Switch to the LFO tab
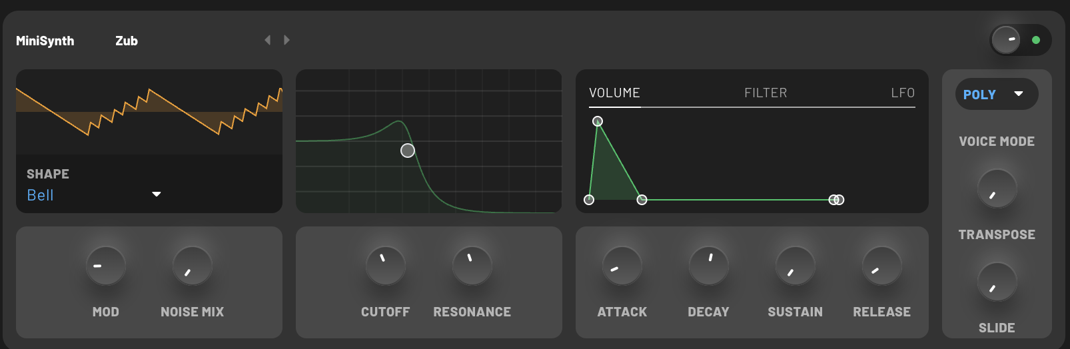 (x=903, y=93)
